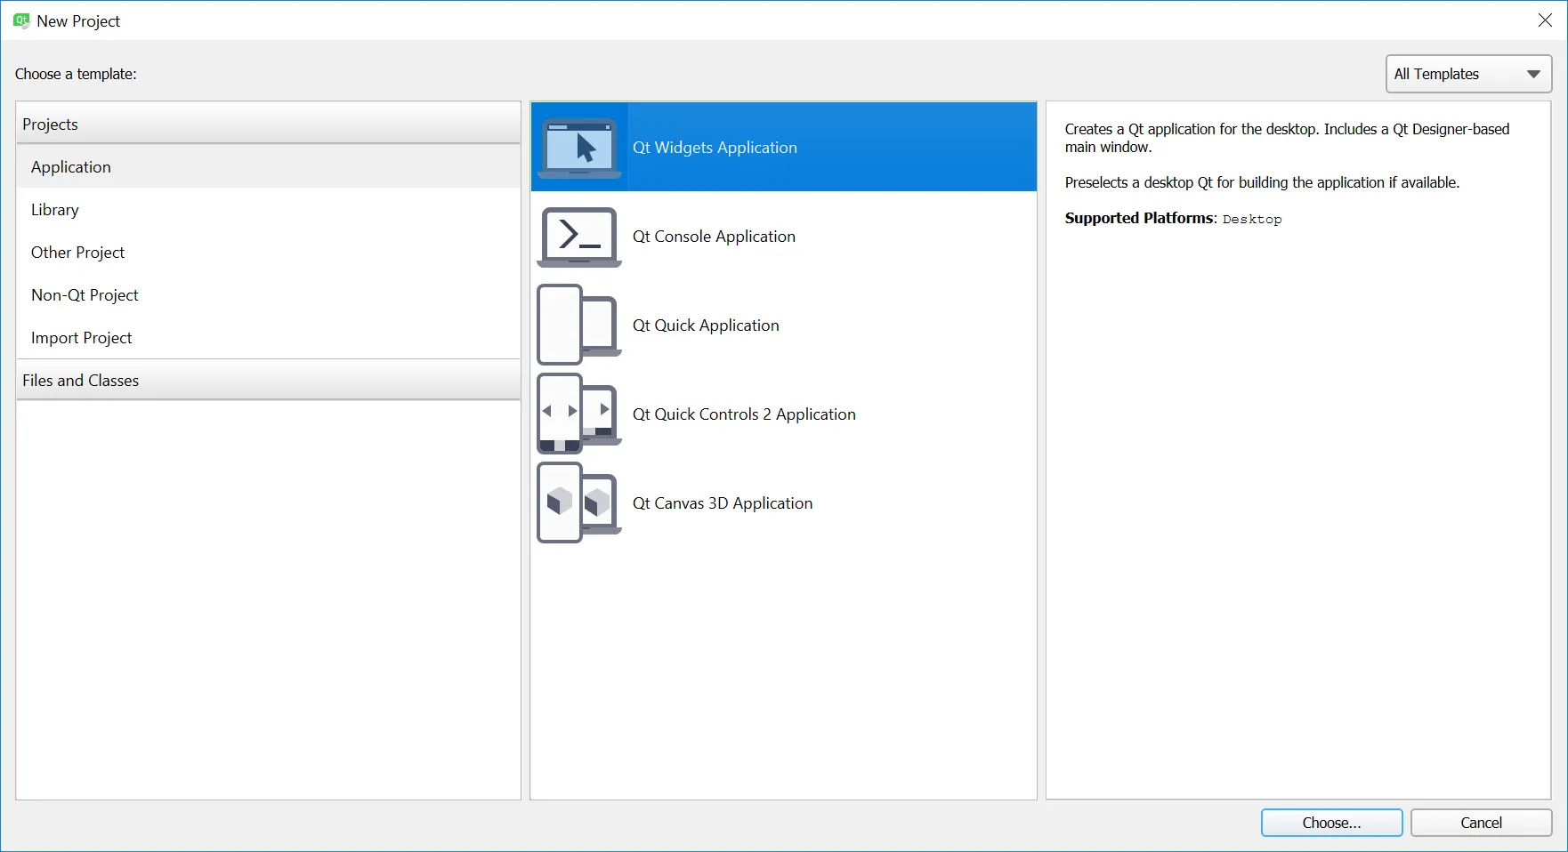This screenshot has width=1568, height=852.
Task: Select the Import Project category
Action: pyautogui.click(x=268, y=338)
